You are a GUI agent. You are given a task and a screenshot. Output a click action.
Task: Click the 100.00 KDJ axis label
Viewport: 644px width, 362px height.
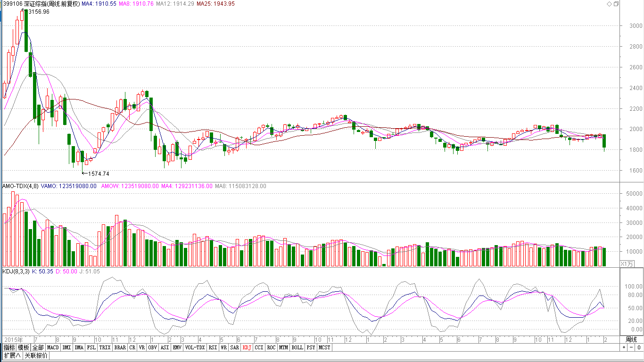coord(634,287)
